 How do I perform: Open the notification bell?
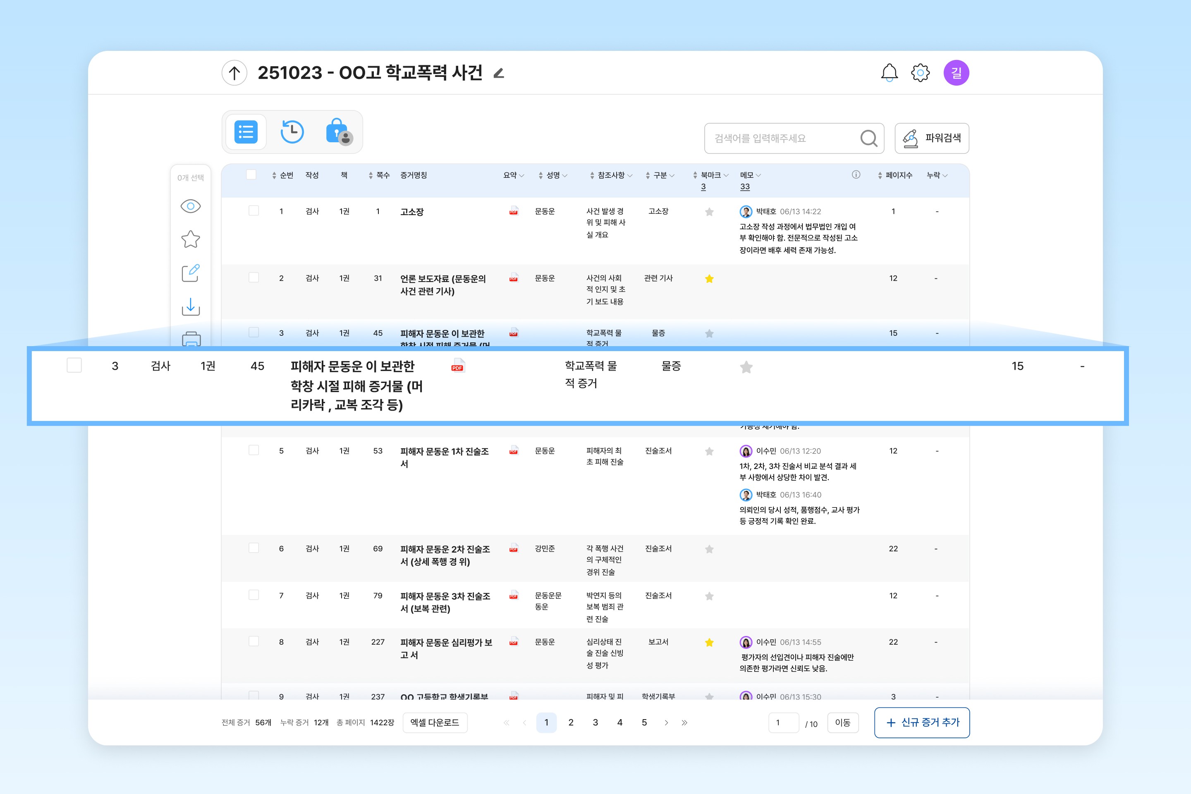point(889,72)
